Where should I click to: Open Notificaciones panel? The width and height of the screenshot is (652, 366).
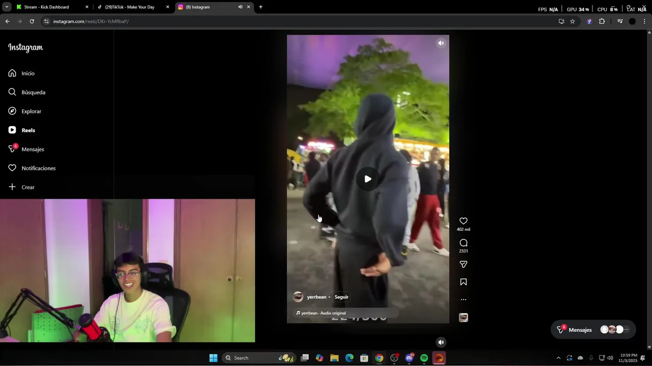click(x=38, y=168)
